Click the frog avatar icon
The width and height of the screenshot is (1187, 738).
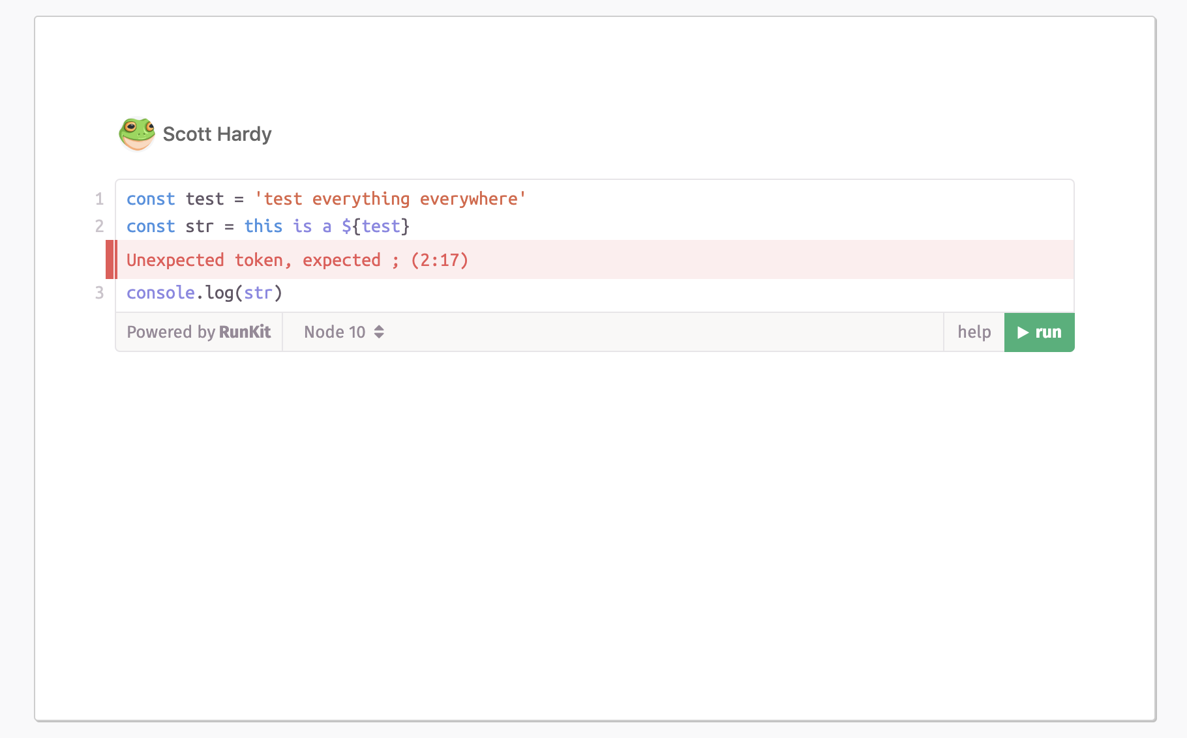click(137, 134)
